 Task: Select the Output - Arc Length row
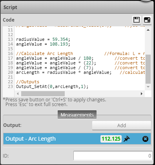[x=77, y=139]
